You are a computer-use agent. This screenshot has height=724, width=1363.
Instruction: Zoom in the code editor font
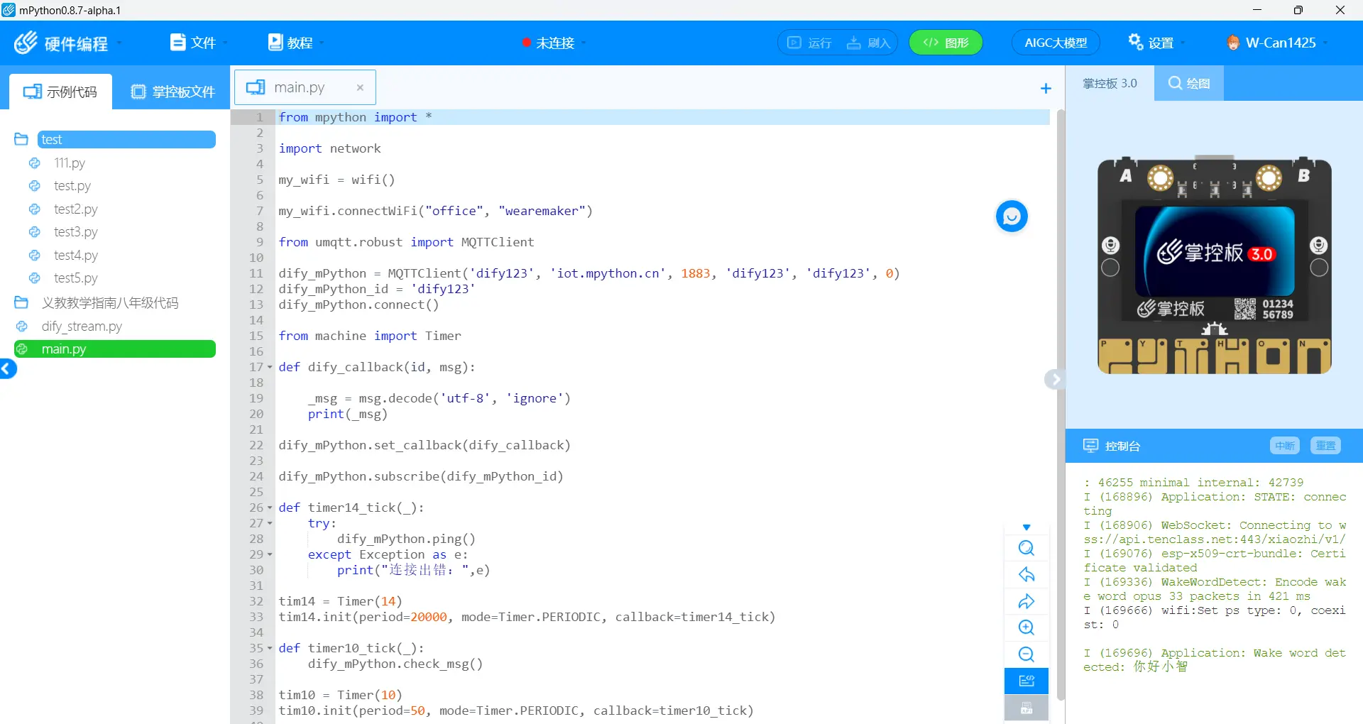coord(1026,627)
